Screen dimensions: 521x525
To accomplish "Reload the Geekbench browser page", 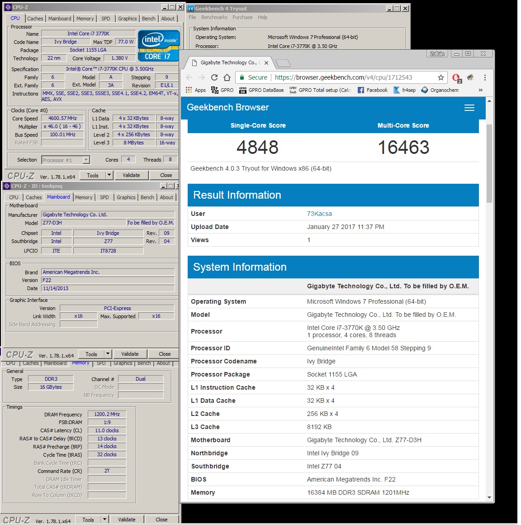I will click(x=214, y=77).
